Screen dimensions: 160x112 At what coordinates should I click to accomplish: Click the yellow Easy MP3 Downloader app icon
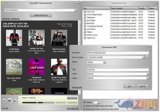[x=3, y=3]
